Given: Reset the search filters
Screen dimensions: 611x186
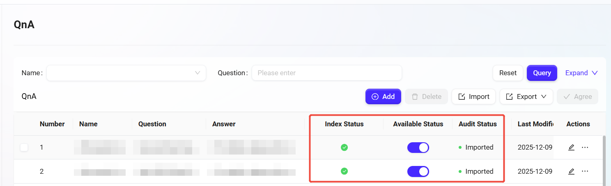Looking at the screenshot, I should pos(508,73).
